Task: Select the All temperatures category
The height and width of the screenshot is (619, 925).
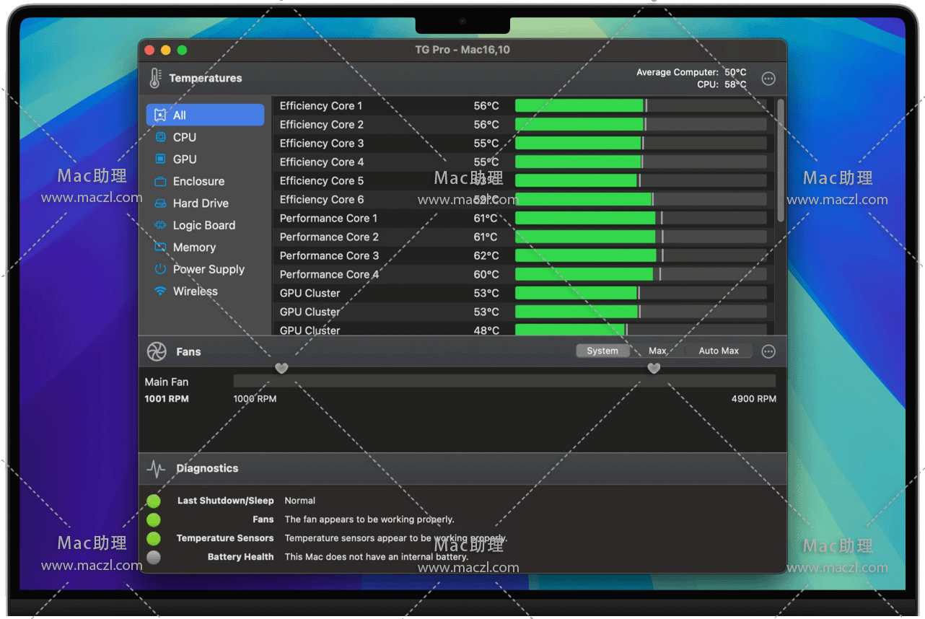Action: [x=205, y=115]
